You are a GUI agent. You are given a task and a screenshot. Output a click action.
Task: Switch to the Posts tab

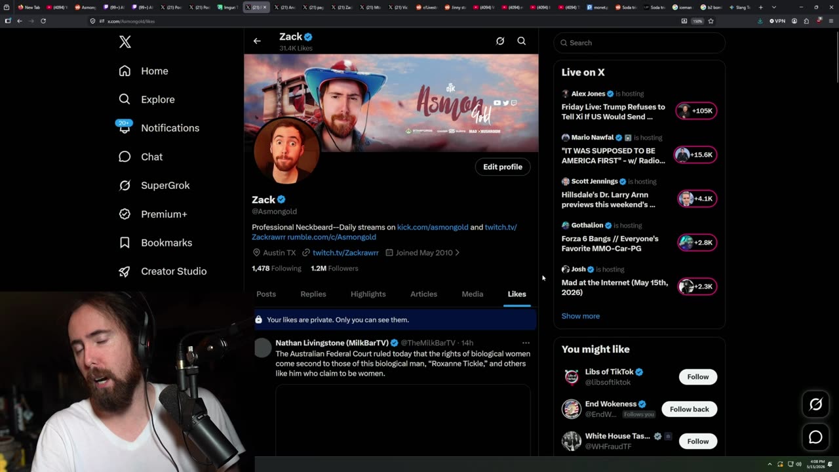point(266,294)
